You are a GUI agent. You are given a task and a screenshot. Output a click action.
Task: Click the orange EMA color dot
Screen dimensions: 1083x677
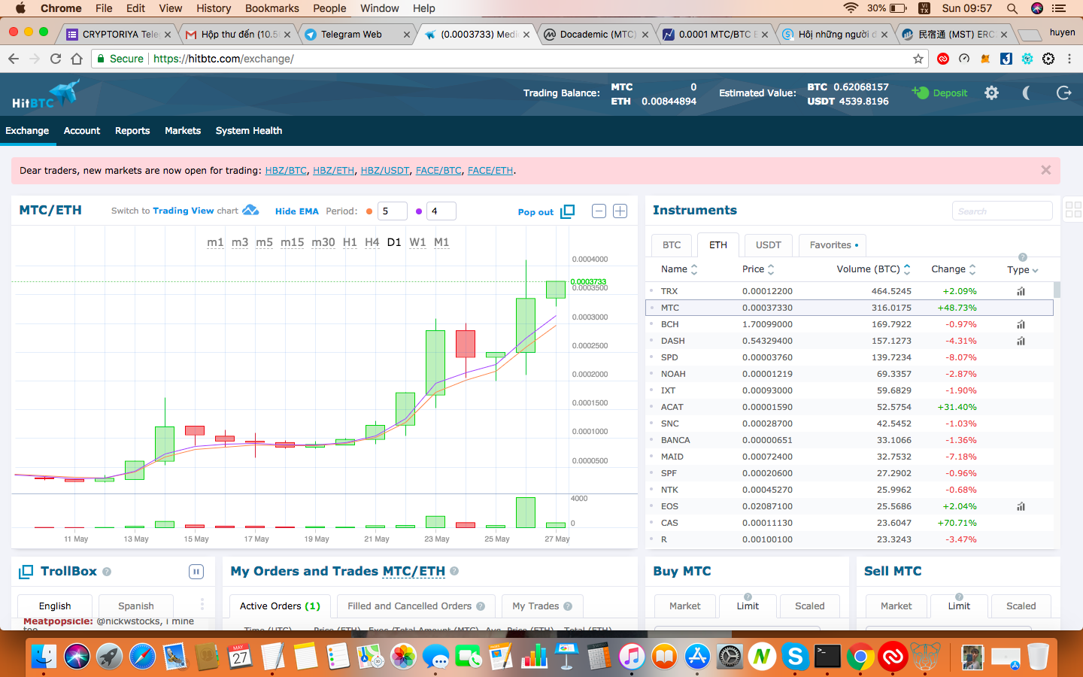[x=369, y=211]
